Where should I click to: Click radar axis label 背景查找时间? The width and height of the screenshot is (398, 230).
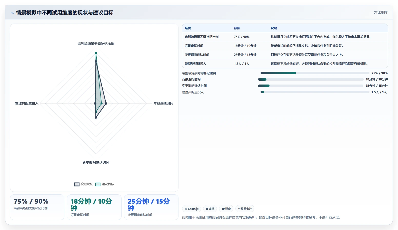pos(163,103)
